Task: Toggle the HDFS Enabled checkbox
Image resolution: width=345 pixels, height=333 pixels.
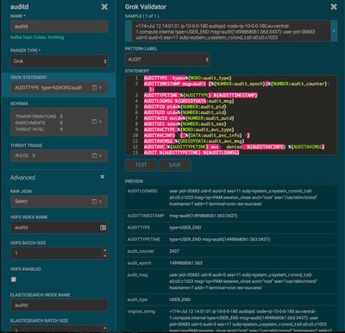Action: coord(14,280)
